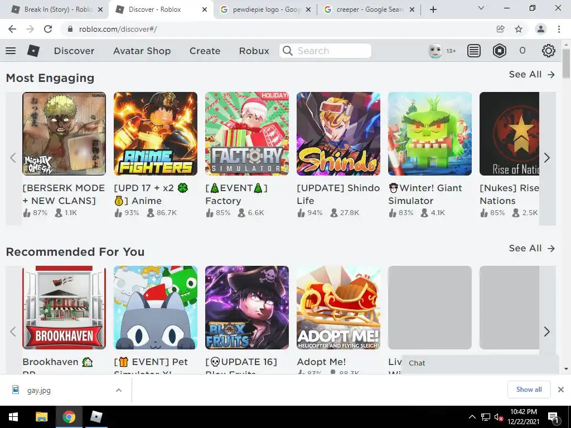
Task: Go forward in browser history
Action: (x=30, y=29)
